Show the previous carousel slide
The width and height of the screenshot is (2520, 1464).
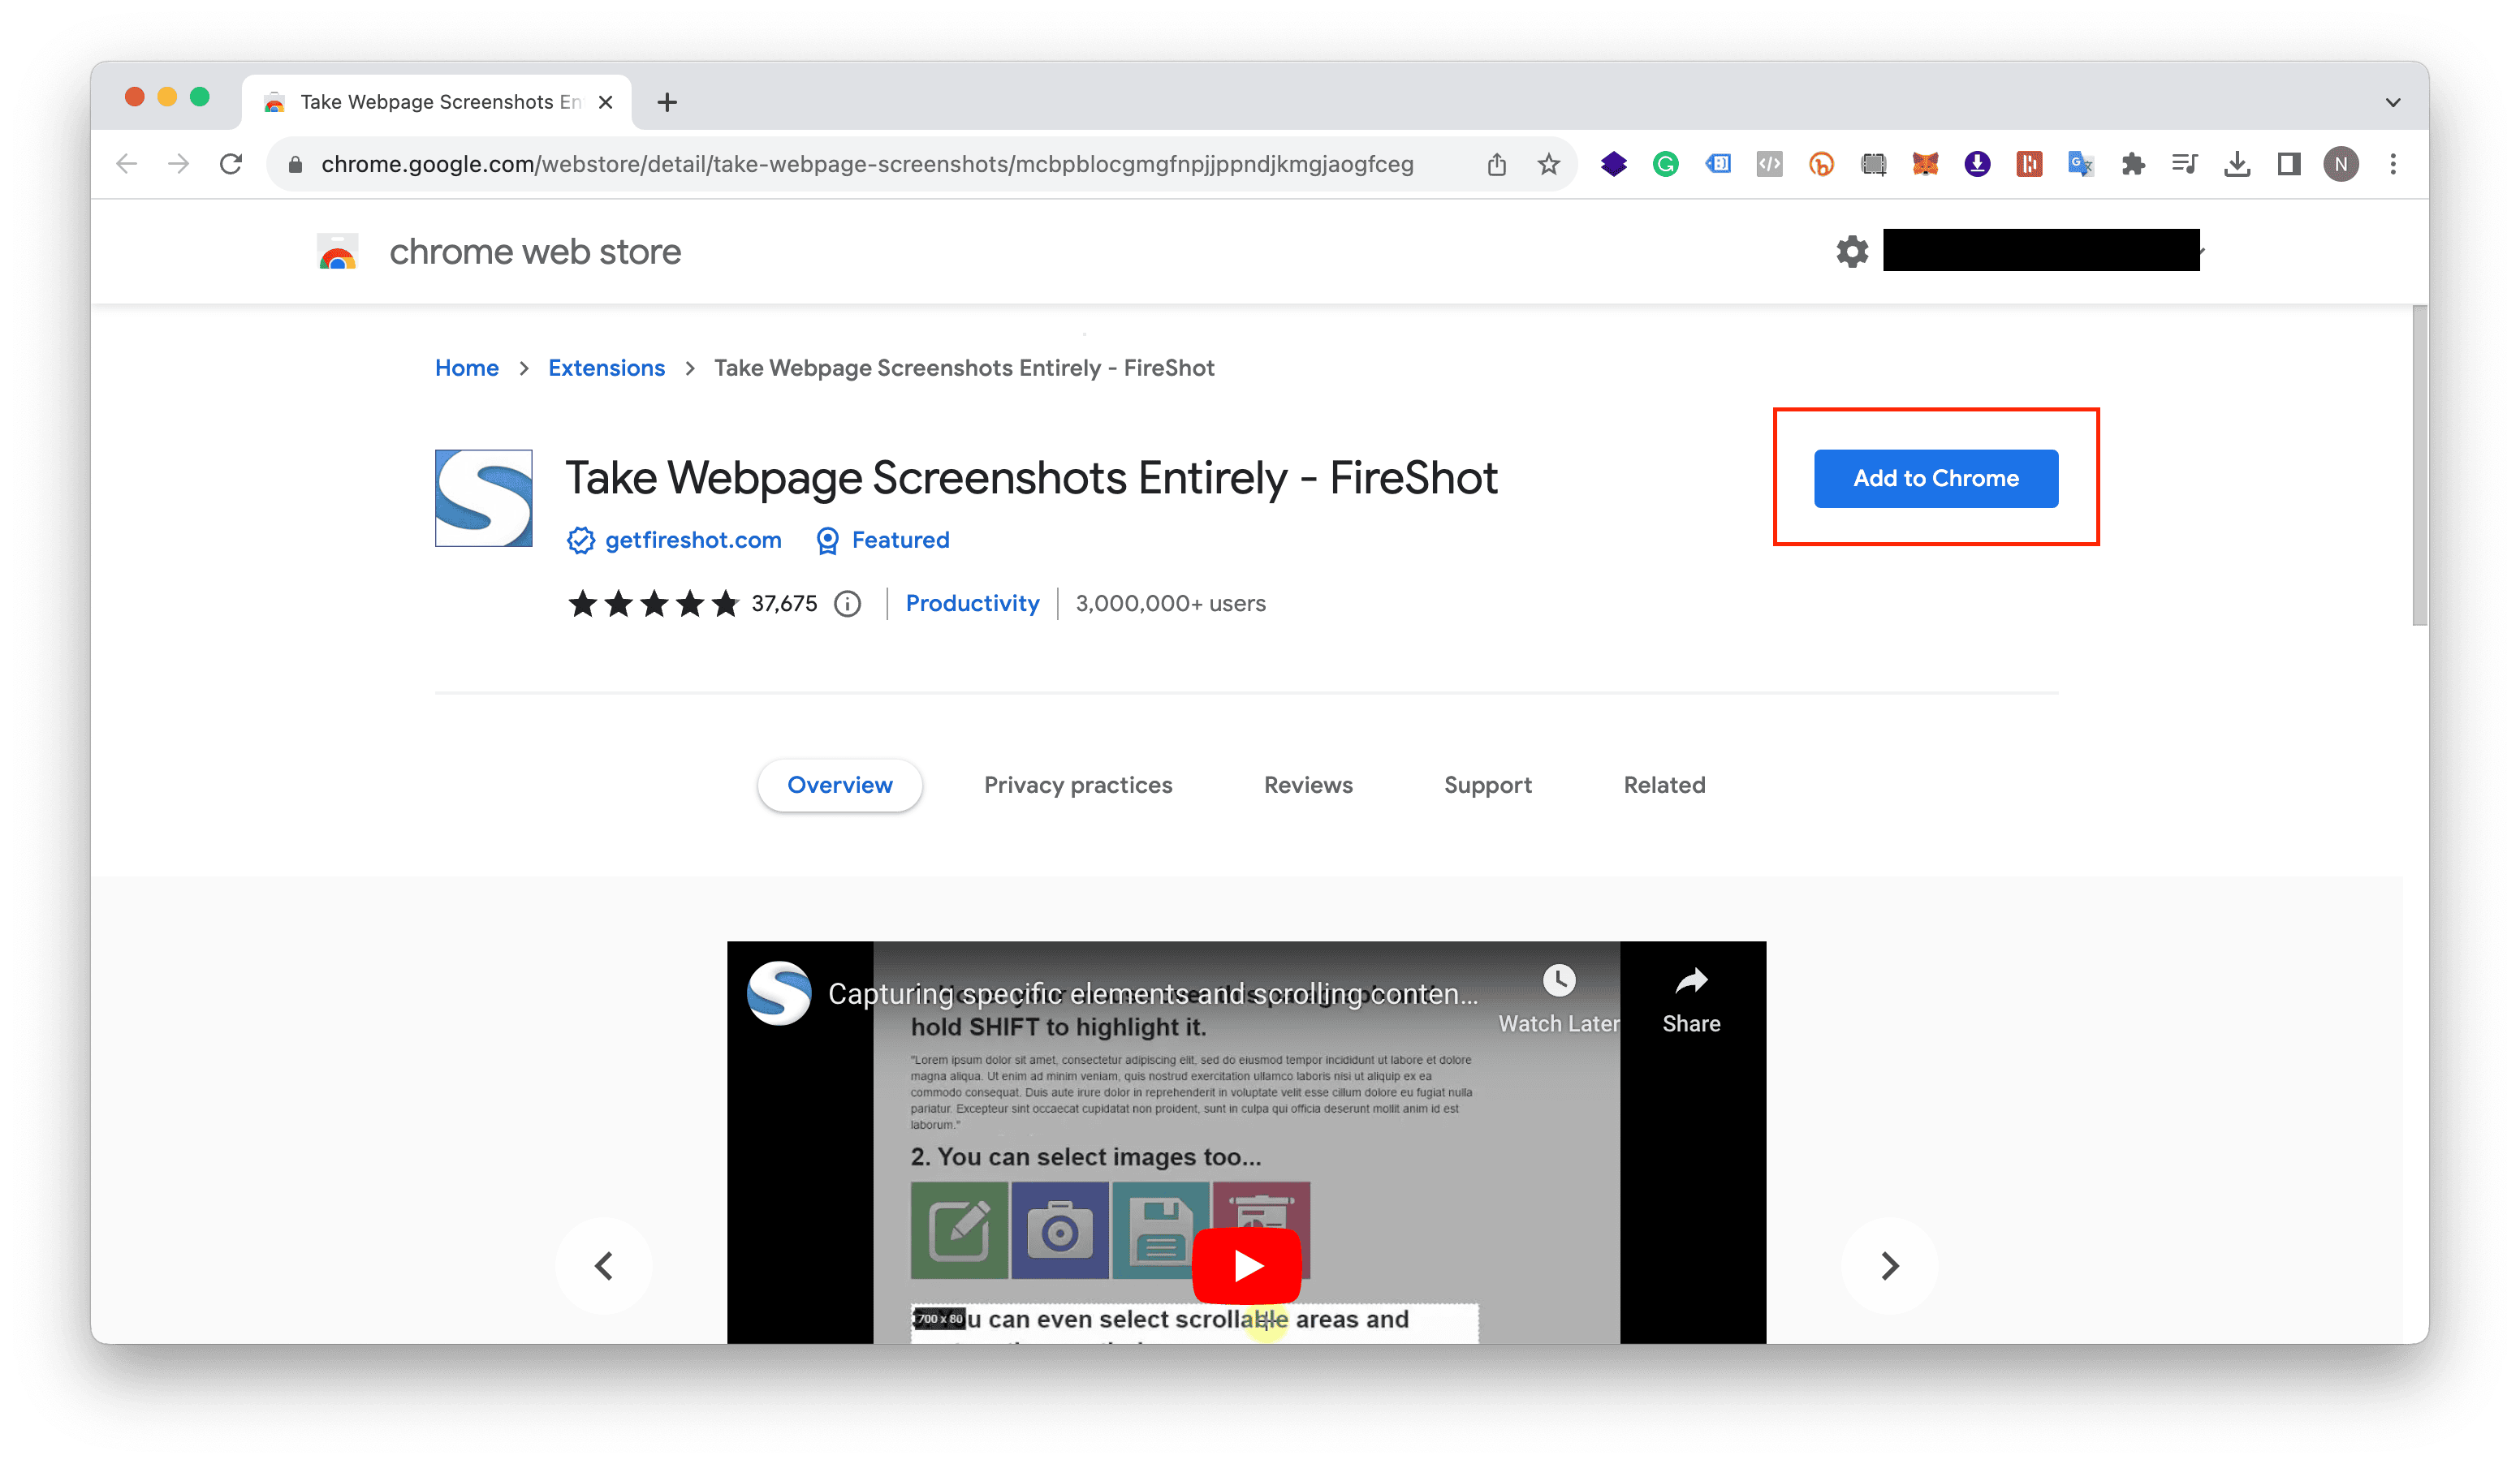603,1265
